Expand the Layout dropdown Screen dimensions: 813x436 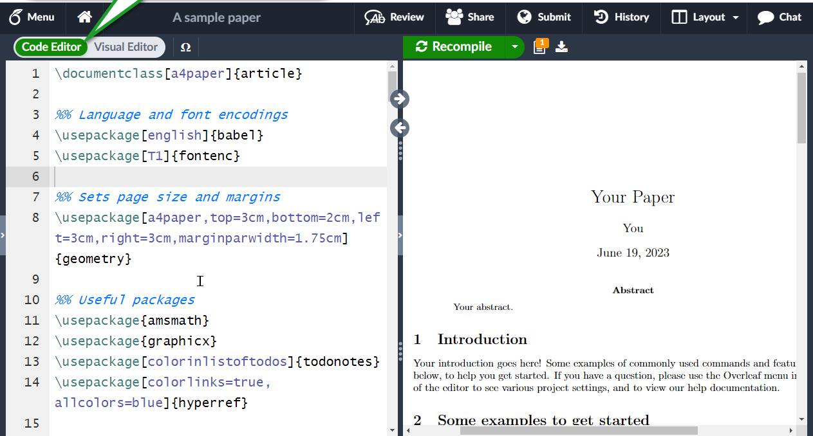[x=706, y=17]
